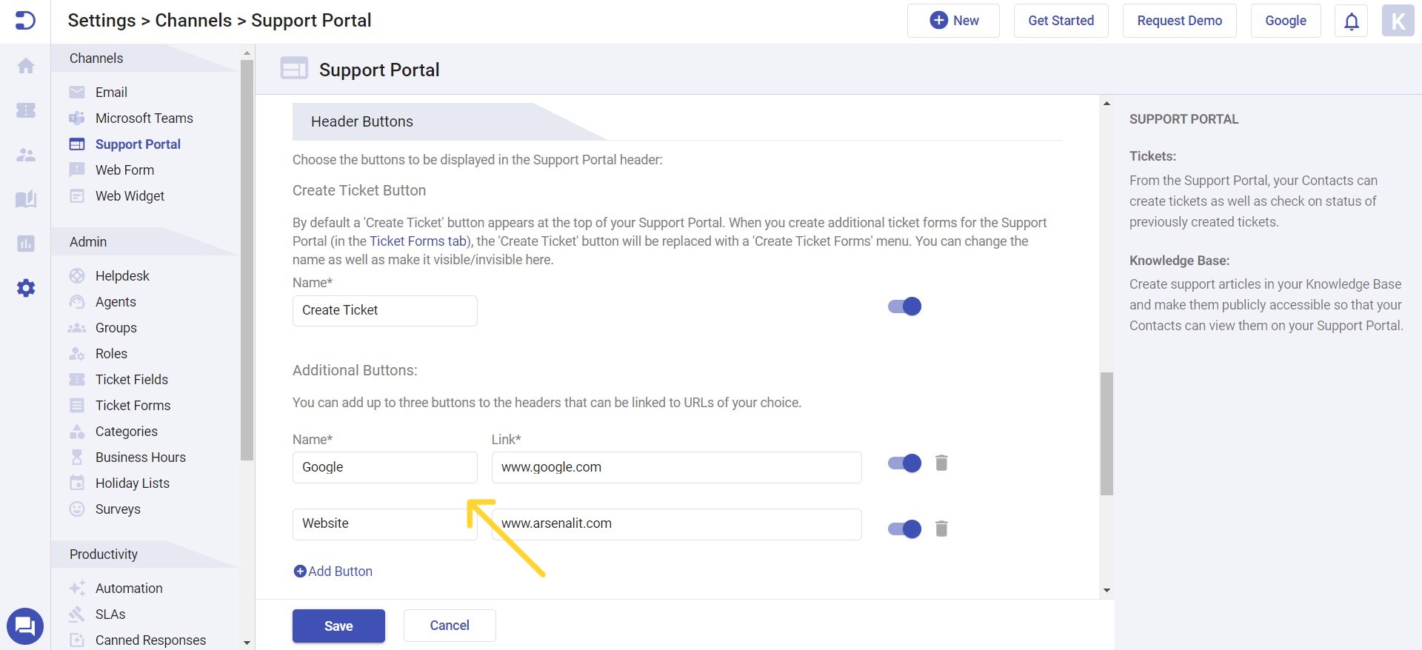1422x650 pixels.
Task: Click the Microsoft Teams icon in sidebar
Action: [x=77, y=118]
